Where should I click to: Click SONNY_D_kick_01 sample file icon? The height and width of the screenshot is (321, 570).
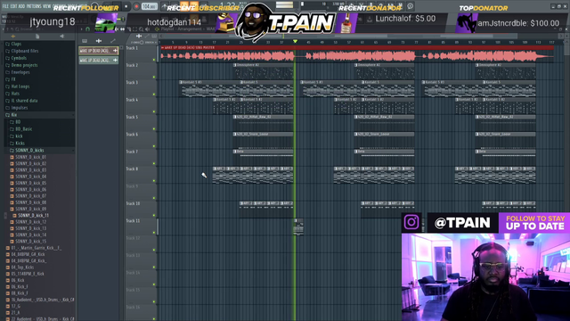12,157
